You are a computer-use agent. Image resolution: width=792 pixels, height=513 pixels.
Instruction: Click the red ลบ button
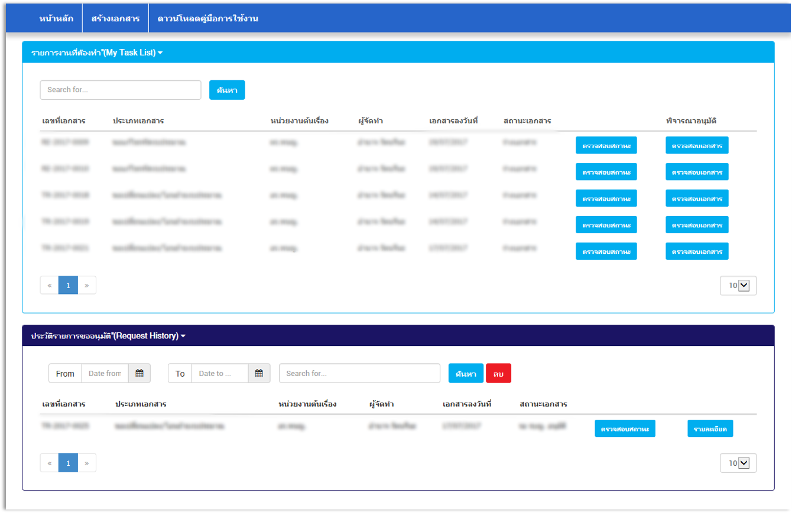pyautogui.click(x=498, y=373)
